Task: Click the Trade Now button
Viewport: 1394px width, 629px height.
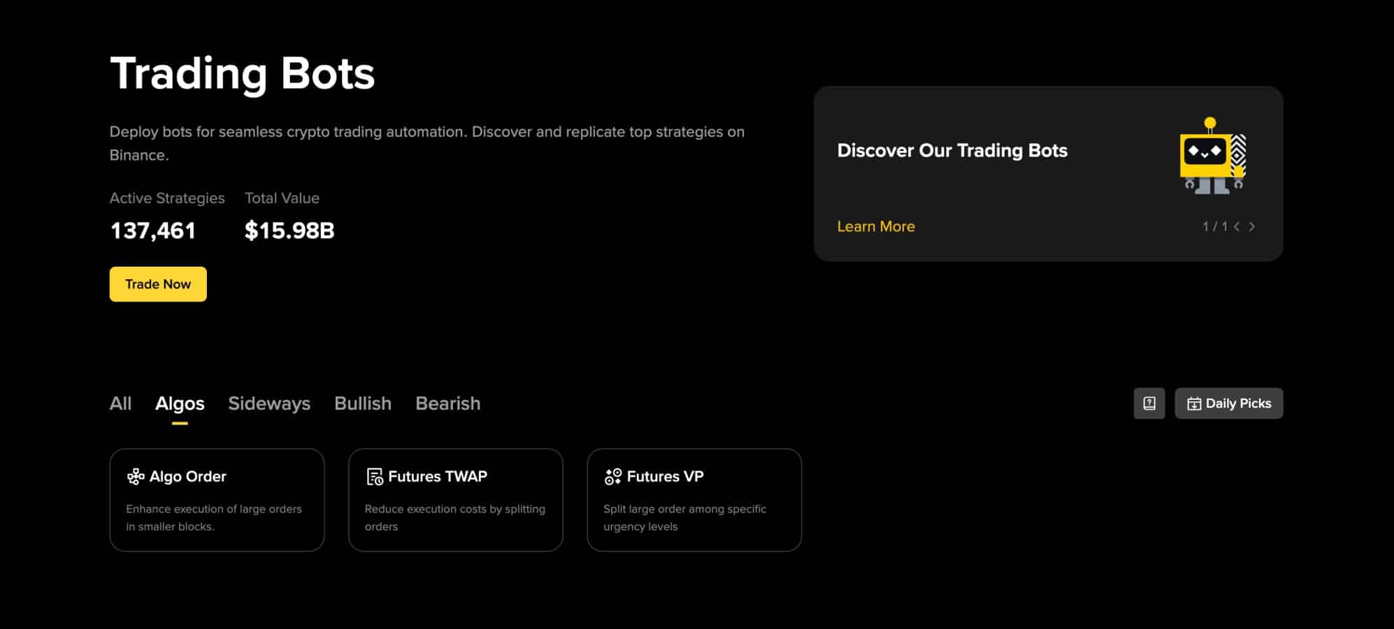Action: tap(158, 284)
